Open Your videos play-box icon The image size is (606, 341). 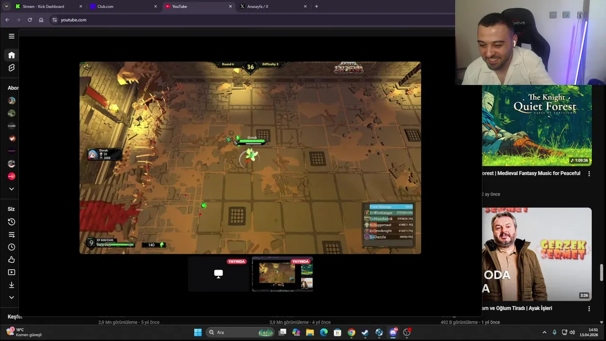pos(11,272)
